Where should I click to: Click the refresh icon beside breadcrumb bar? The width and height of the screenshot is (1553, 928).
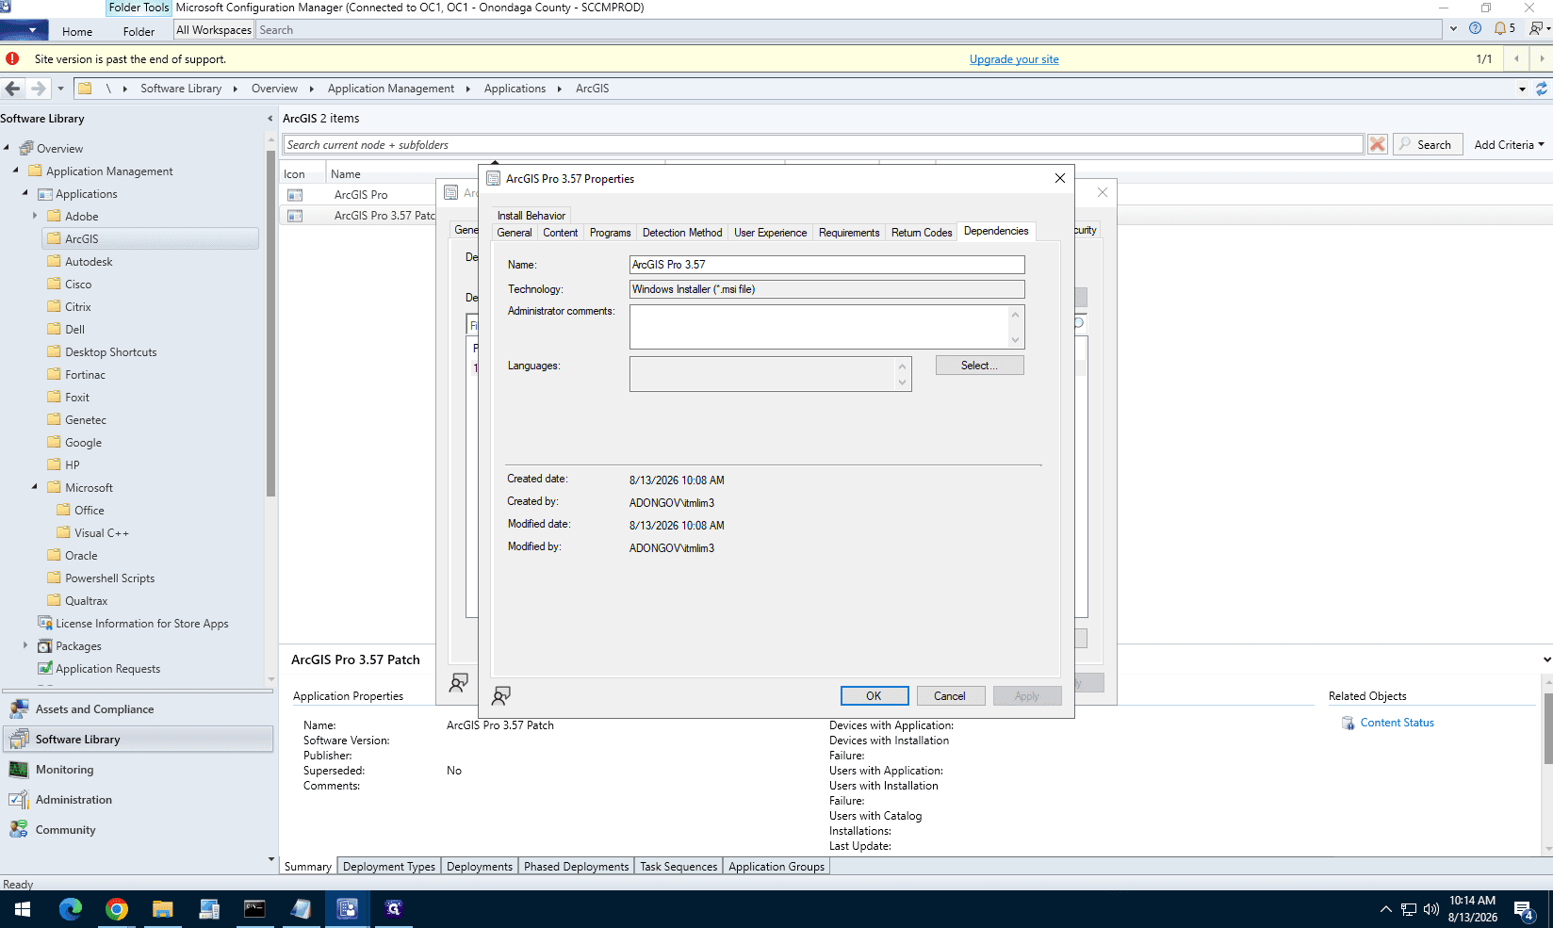[x=1542, y=89]
